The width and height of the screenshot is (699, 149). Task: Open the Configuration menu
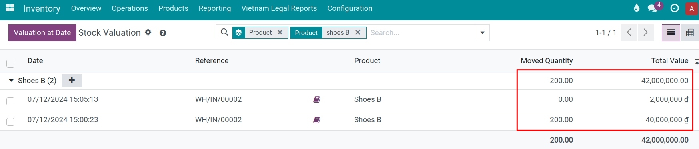point(350,8)
